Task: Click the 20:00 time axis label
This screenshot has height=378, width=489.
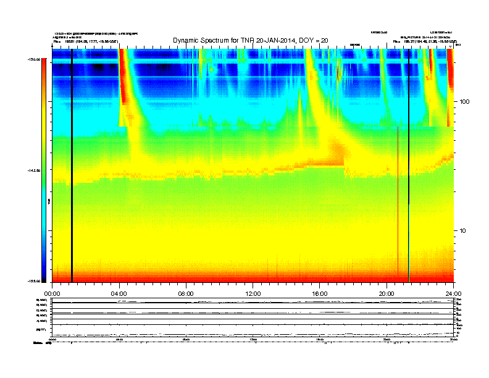Action: pos(387,294)
